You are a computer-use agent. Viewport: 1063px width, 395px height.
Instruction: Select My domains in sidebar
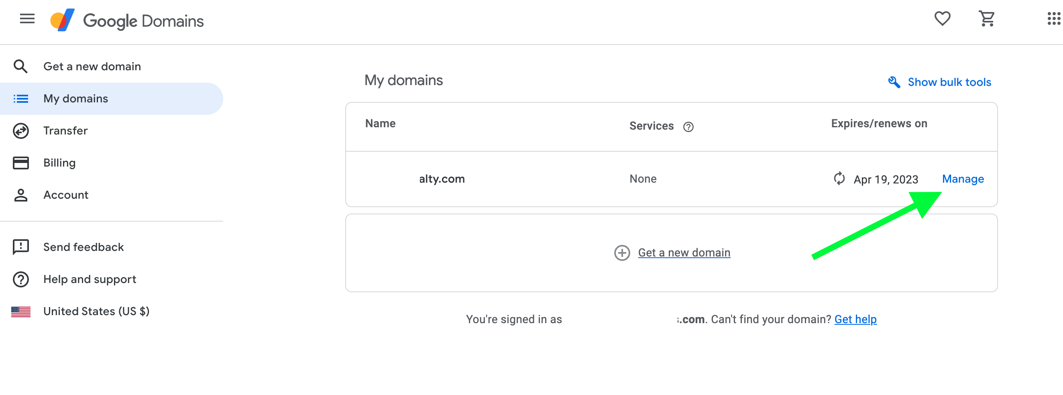(75, 99)
